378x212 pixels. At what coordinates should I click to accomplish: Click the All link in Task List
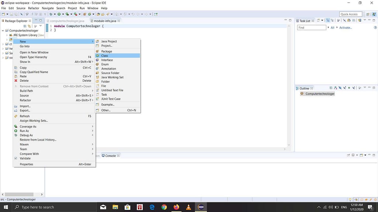point(333,28)
